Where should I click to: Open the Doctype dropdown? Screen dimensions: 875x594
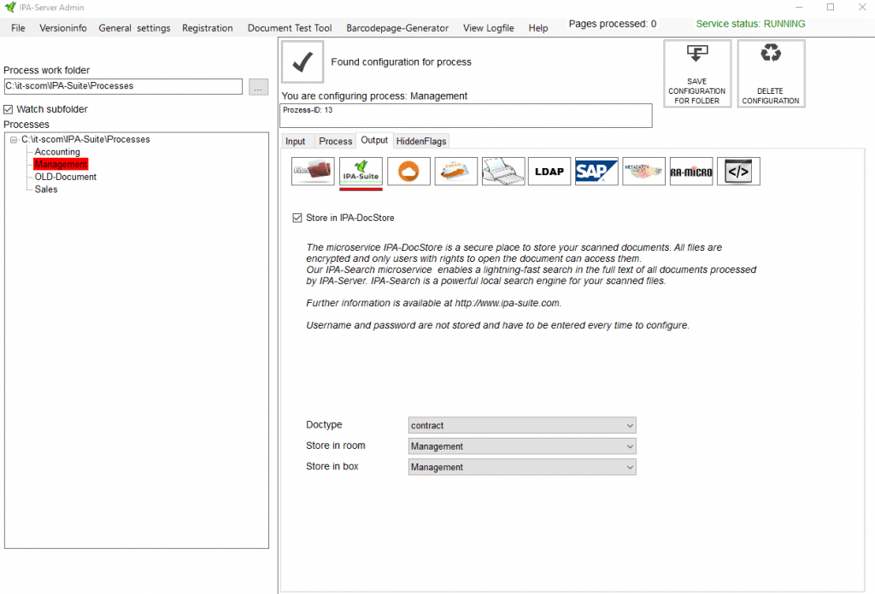pyautogui.click(x=522, y=425)
